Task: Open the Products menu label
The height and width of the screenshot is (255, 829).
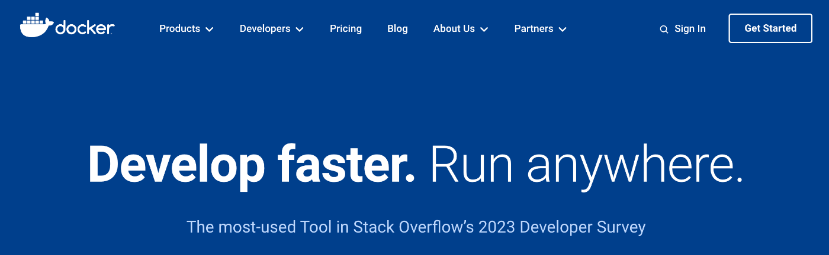Action: [x=179, y=28]
